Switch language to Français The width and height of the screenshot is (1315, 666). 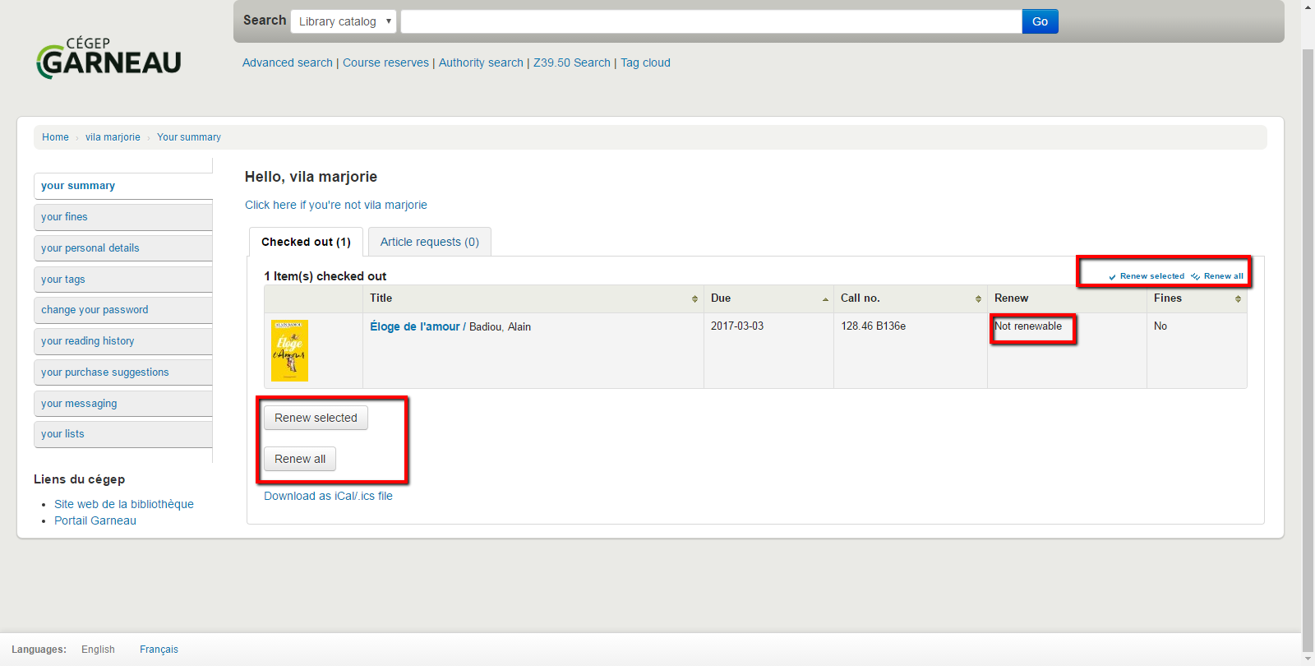(159, 650)
